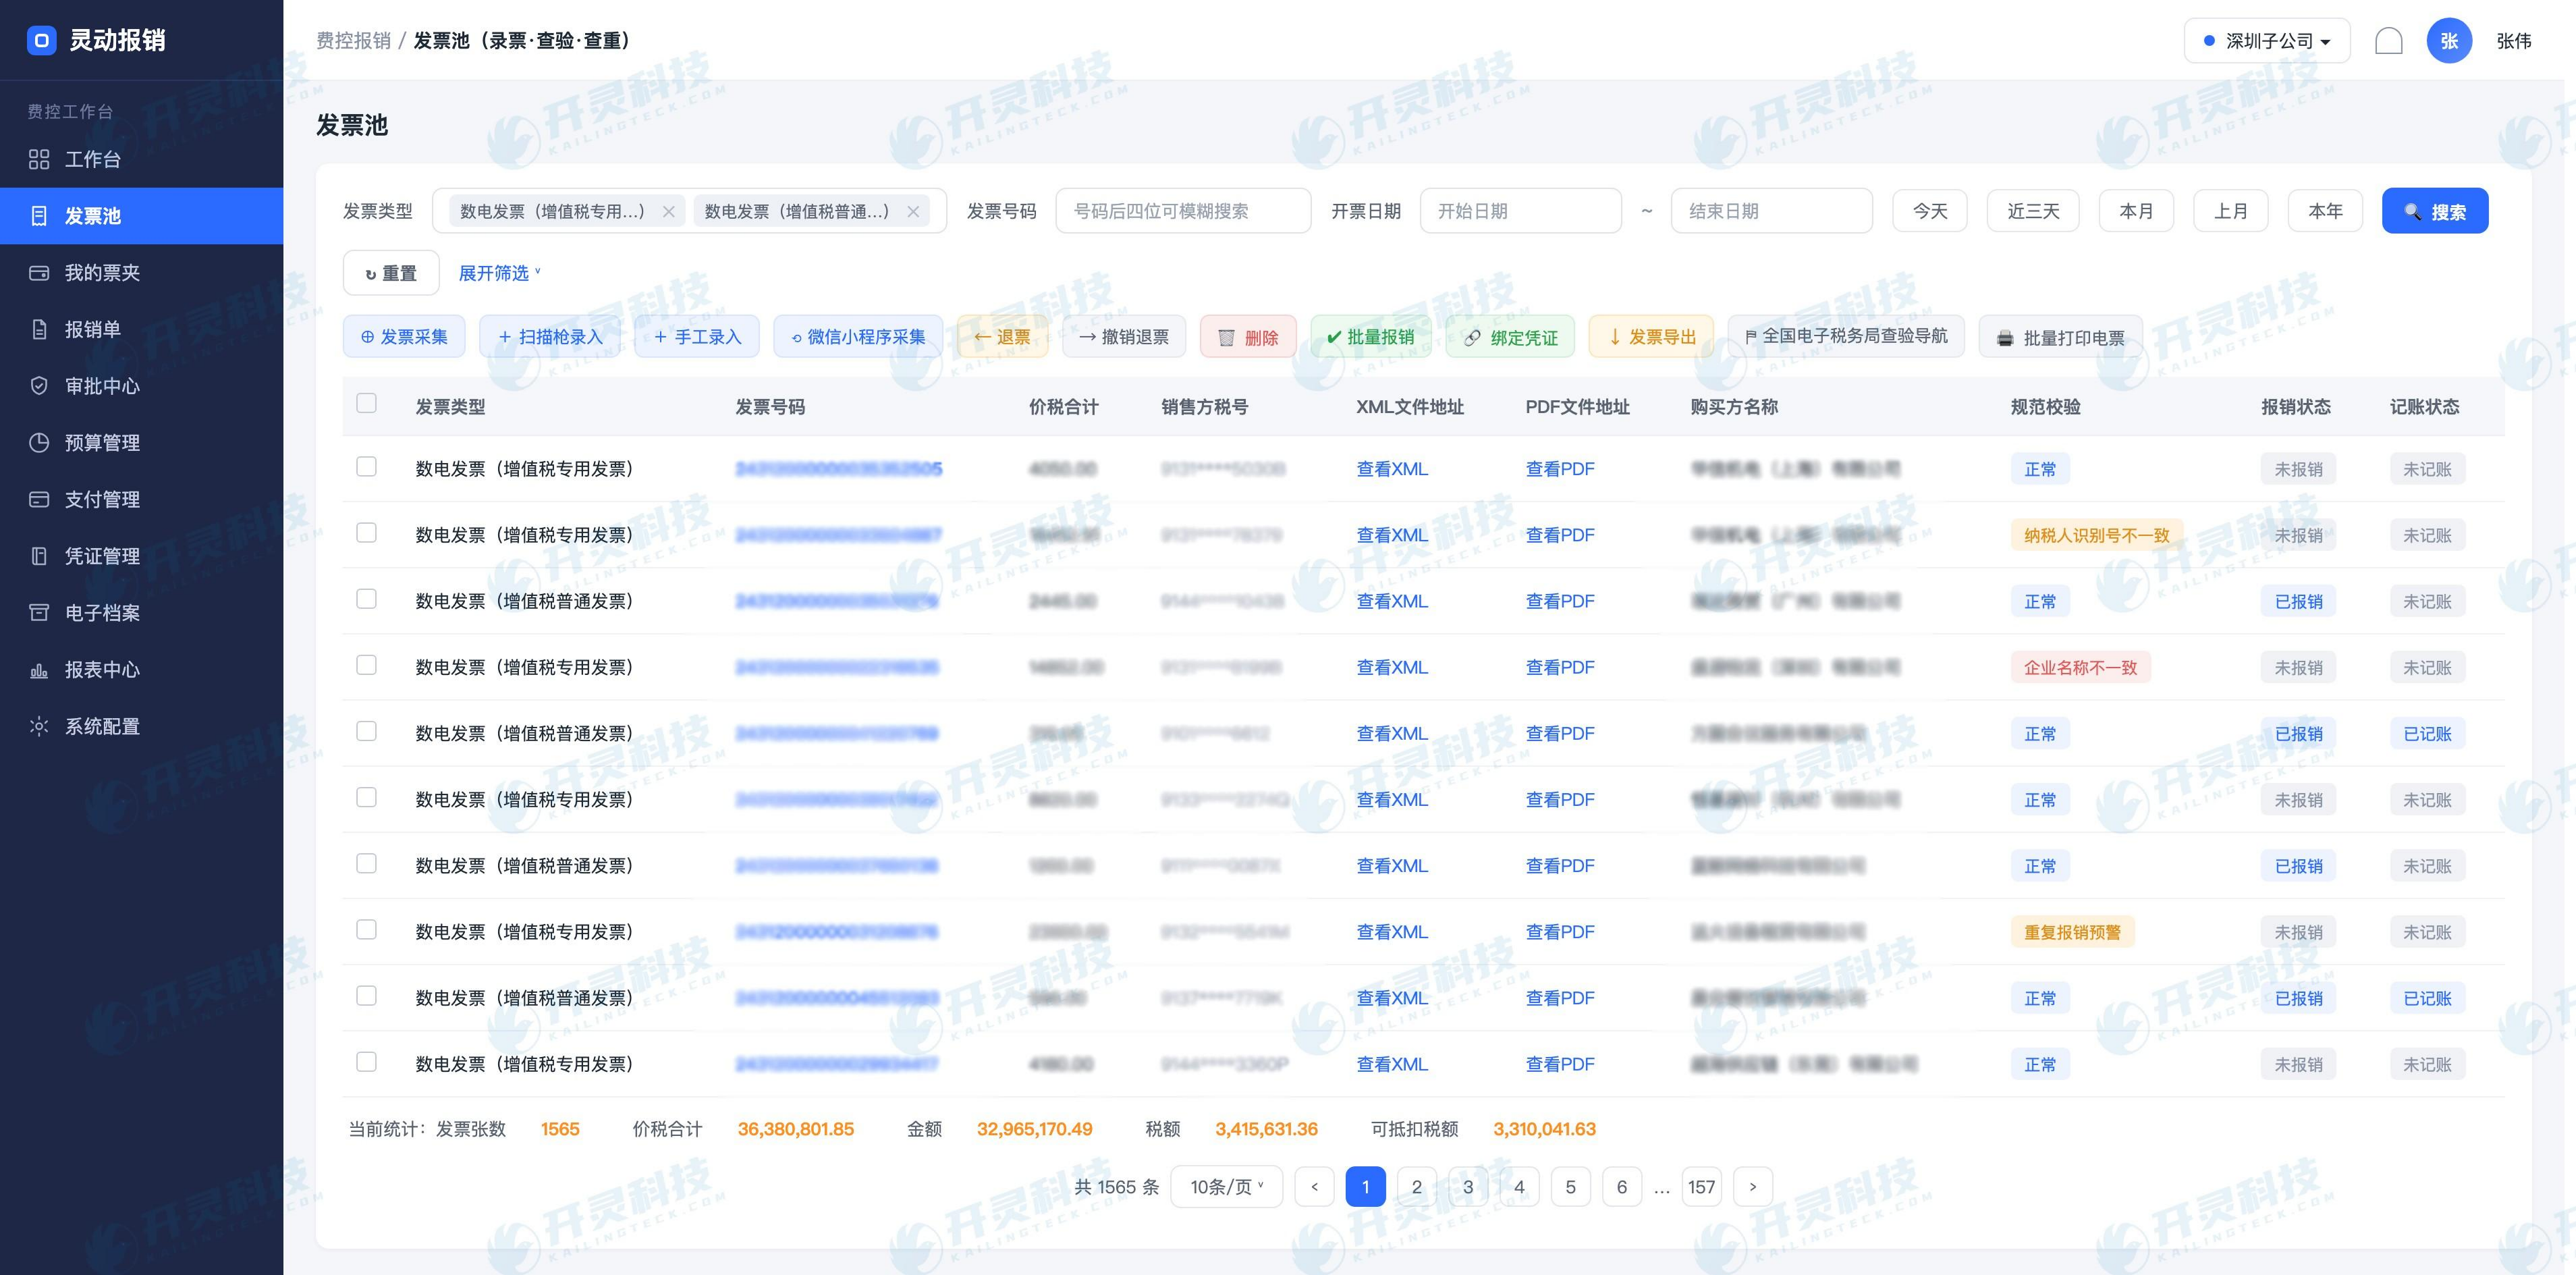Image resolution: width=2576 pixels, height=1275 pixels.
Task: Click the 张 user avatar
Action: tap(2449, 41)
